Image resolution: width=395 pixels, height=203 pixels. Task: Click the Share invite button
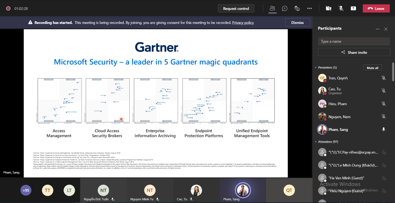(354, 52)
